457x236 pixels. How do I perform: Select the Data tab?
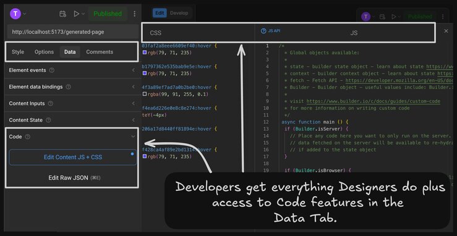tap(70, 52)
